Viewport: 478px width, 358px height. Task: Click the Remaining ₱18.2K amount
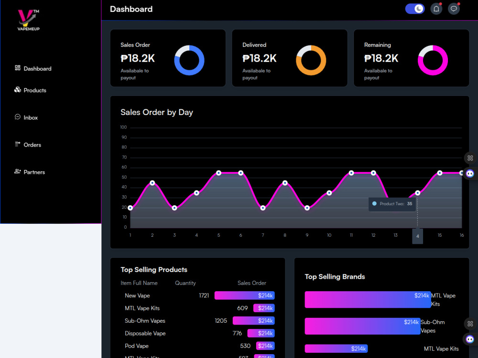tap(381, 58)
